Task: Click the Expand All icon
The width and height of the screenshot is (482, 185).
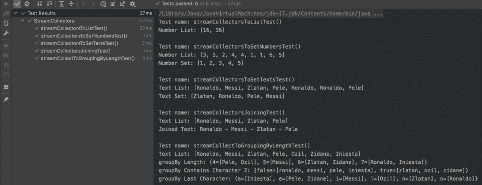Action: (62, 4)
